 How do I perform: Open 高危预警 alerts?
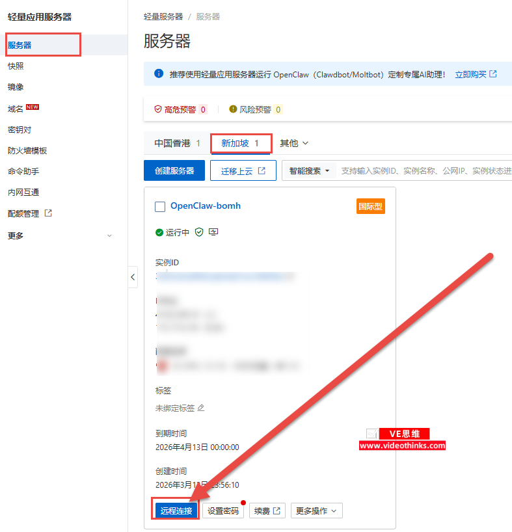point(180,110)
